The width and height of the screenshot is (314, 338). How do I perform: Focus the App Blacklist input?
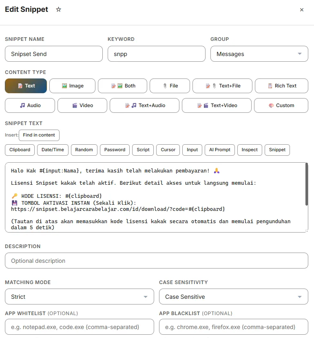point(234,327)
